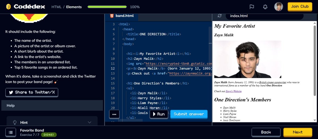The width and height of the screenshot is (318, 139).
Task: Click the DONE! status badge
Action: (x=49, y=135)
